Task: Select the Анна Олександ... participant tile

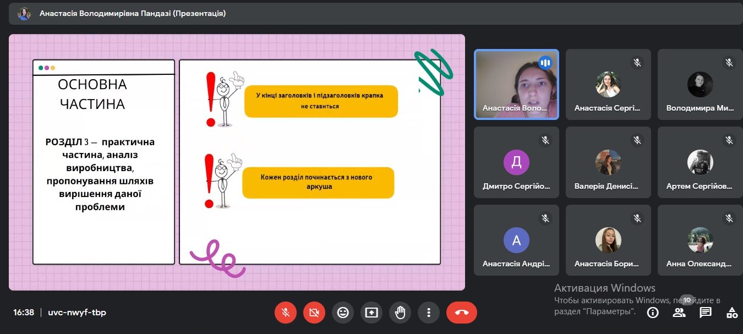Action: pyautogui.click(x=700, y=240)
